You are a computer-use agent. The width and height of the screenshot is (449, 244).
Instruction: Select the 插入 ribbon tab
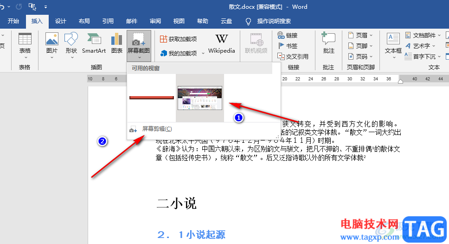[37, 21]
